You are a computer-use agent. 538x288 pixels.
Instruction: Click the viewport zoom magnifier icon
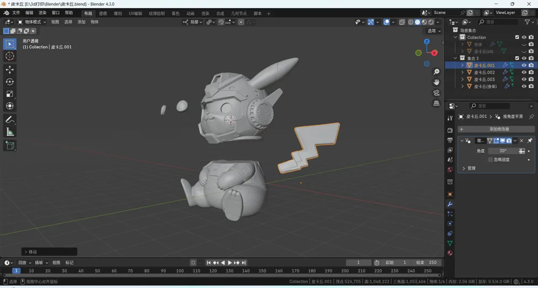coord(436,72)
